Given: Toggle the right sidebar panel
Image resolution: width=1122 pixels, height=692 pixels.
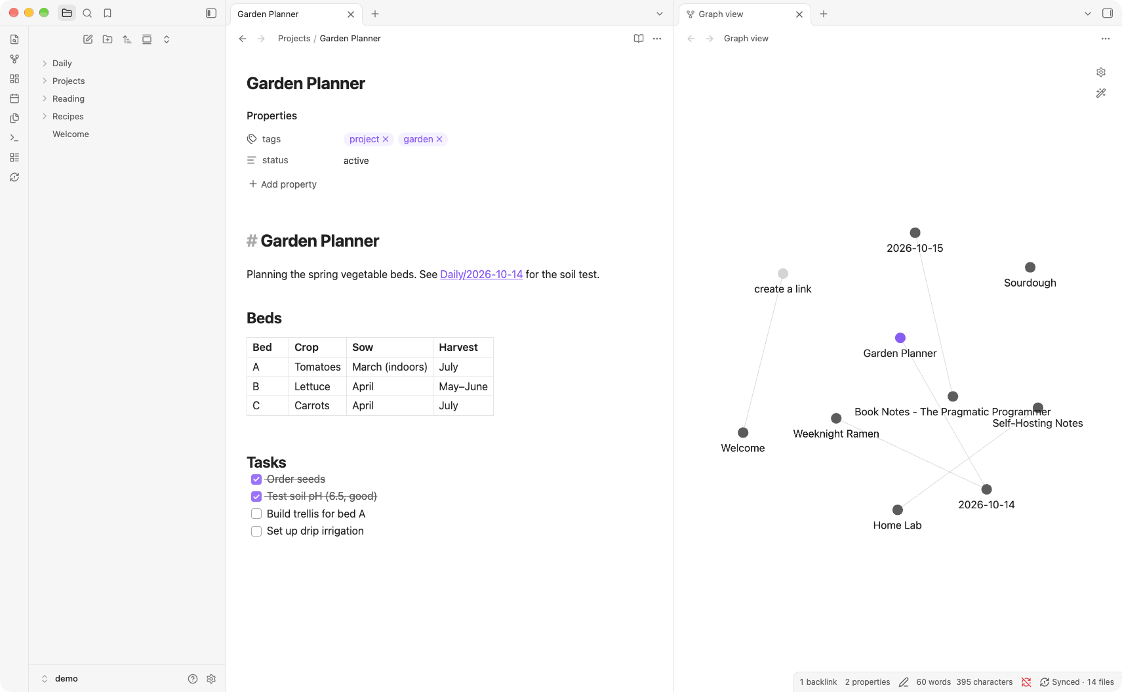Looking at the screenshot, I should [x=1108, y=13].
